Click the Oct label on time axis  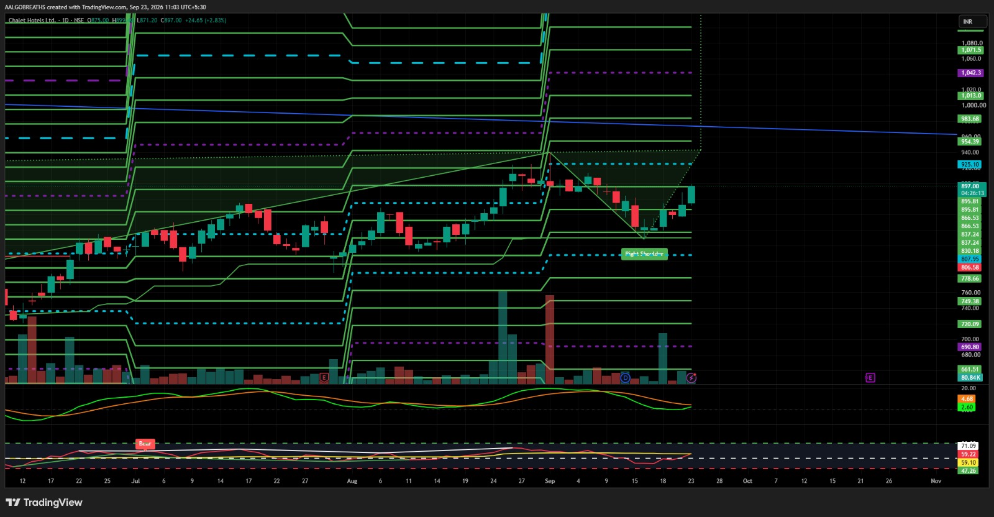(x=747, y=481)
